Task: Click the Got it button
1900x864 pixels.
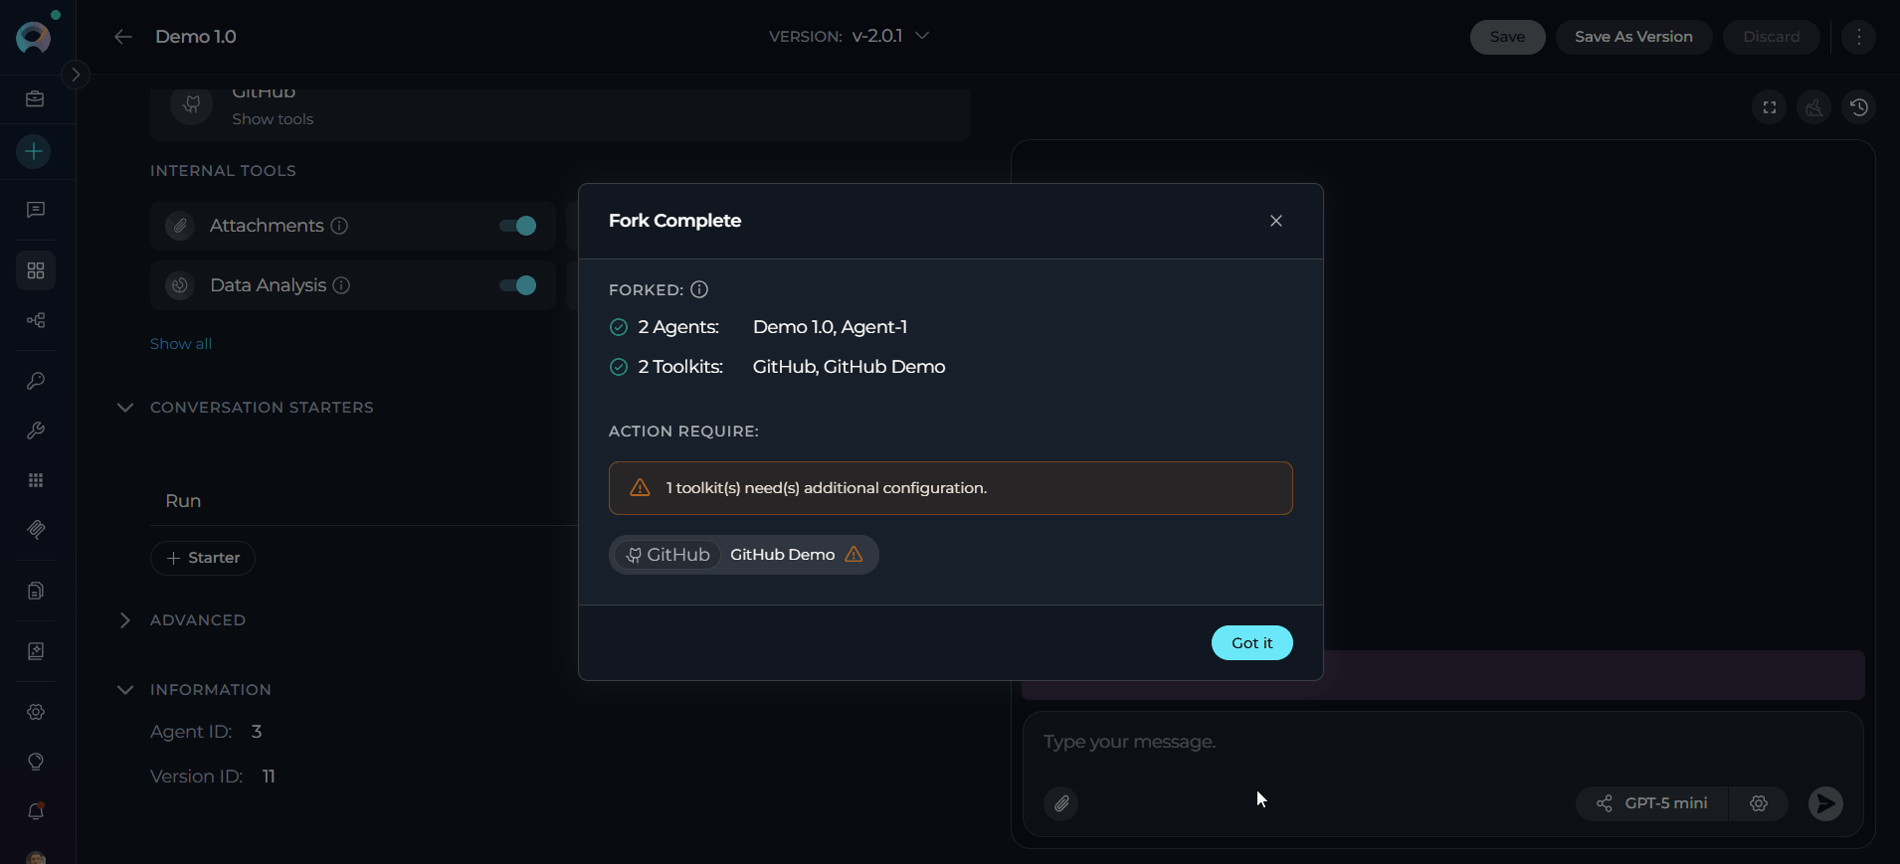Action: (1251, 643)
